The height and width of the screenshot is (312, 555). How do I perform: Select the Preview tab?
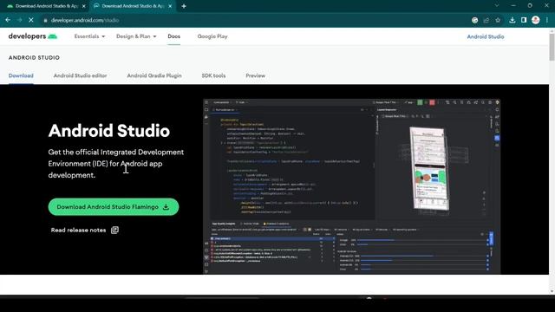[x=255, y=75]
